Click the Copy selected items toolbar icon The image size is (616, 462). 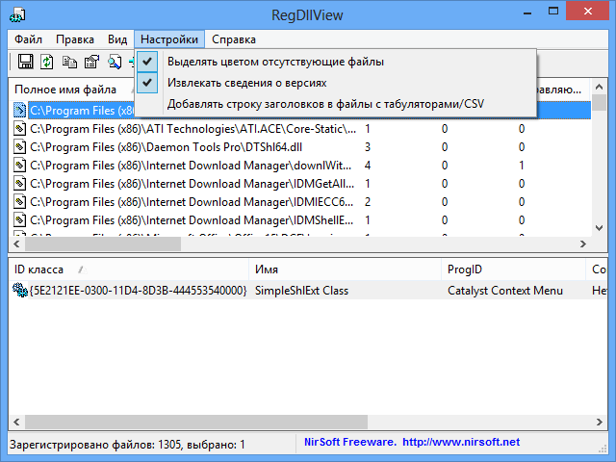click(69, 62)
